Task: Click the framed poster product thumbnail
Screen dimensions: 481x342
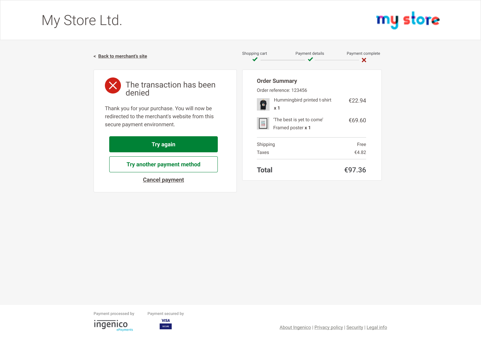Action: pyautogui.click(x=263, y=123)
